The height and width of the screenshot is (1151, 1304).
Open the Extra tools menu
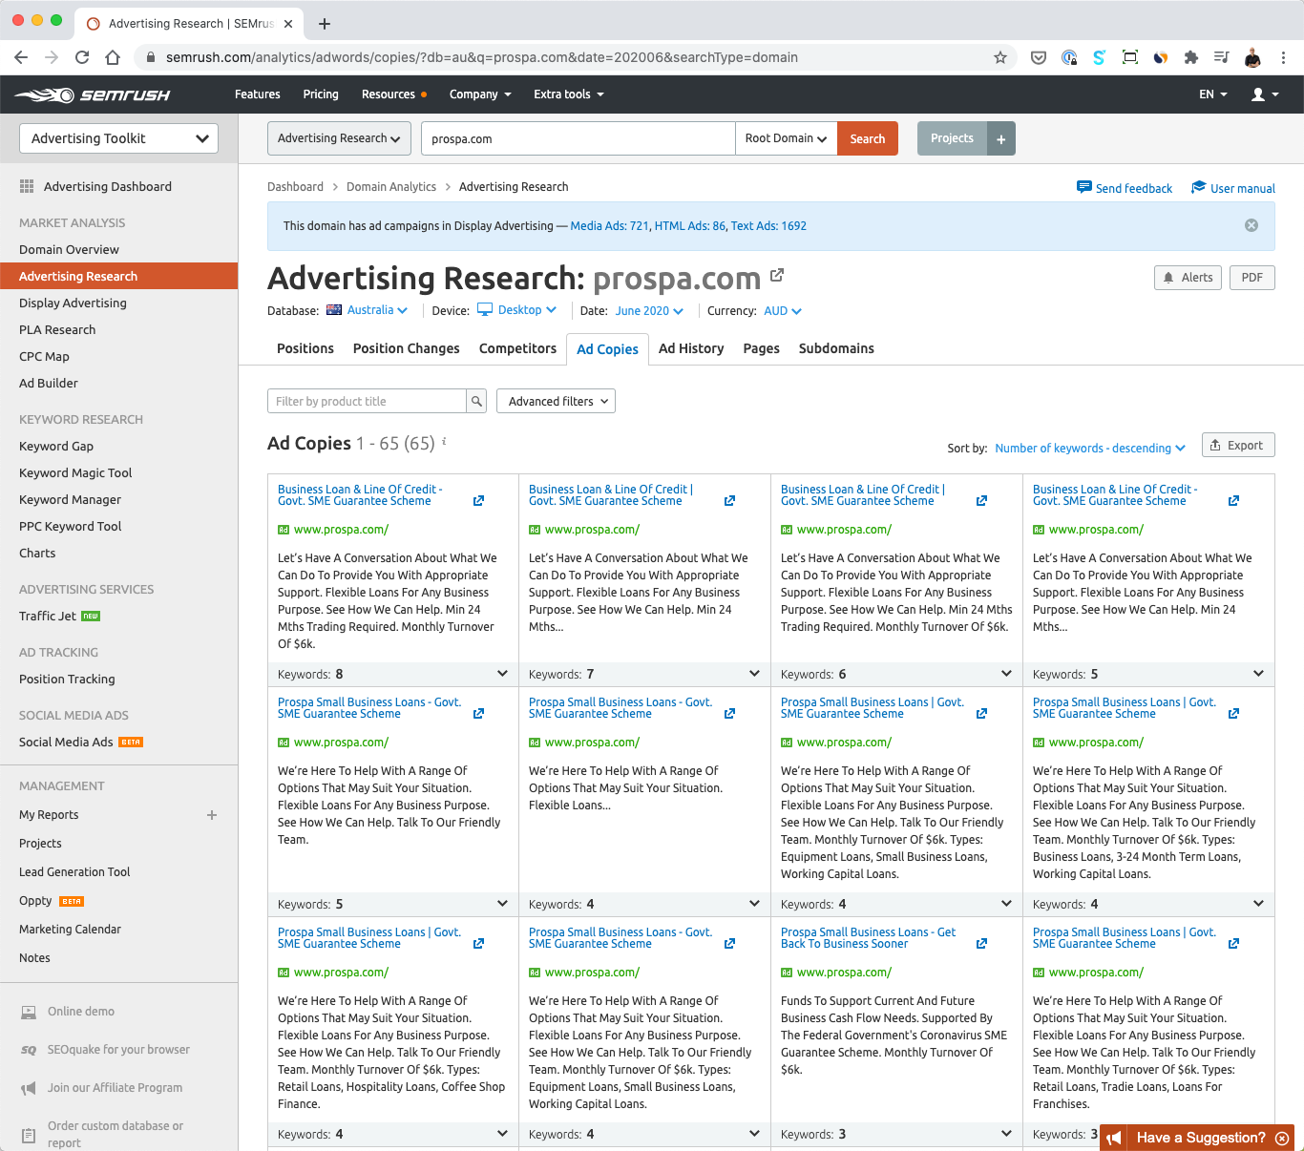click(x=569, y=94)
